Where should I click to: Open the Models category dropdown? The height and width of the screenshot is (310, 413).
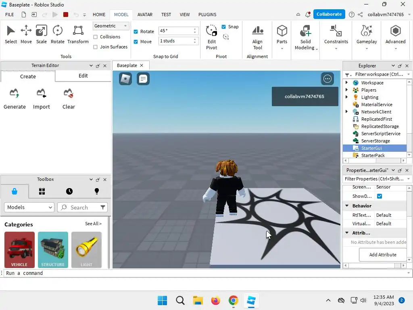[x=29, y=207]
